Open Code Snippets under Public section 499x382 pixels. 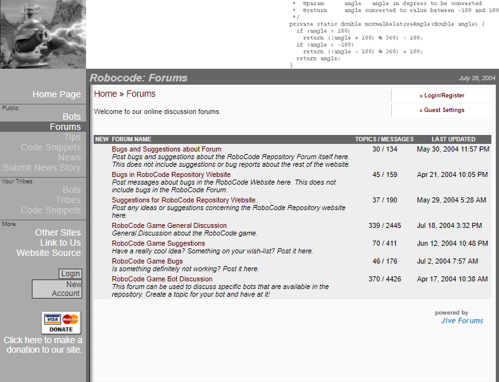50,147
